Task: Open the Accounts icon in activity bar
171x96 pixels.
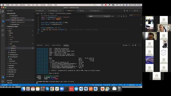Action: tap(3, 77)
